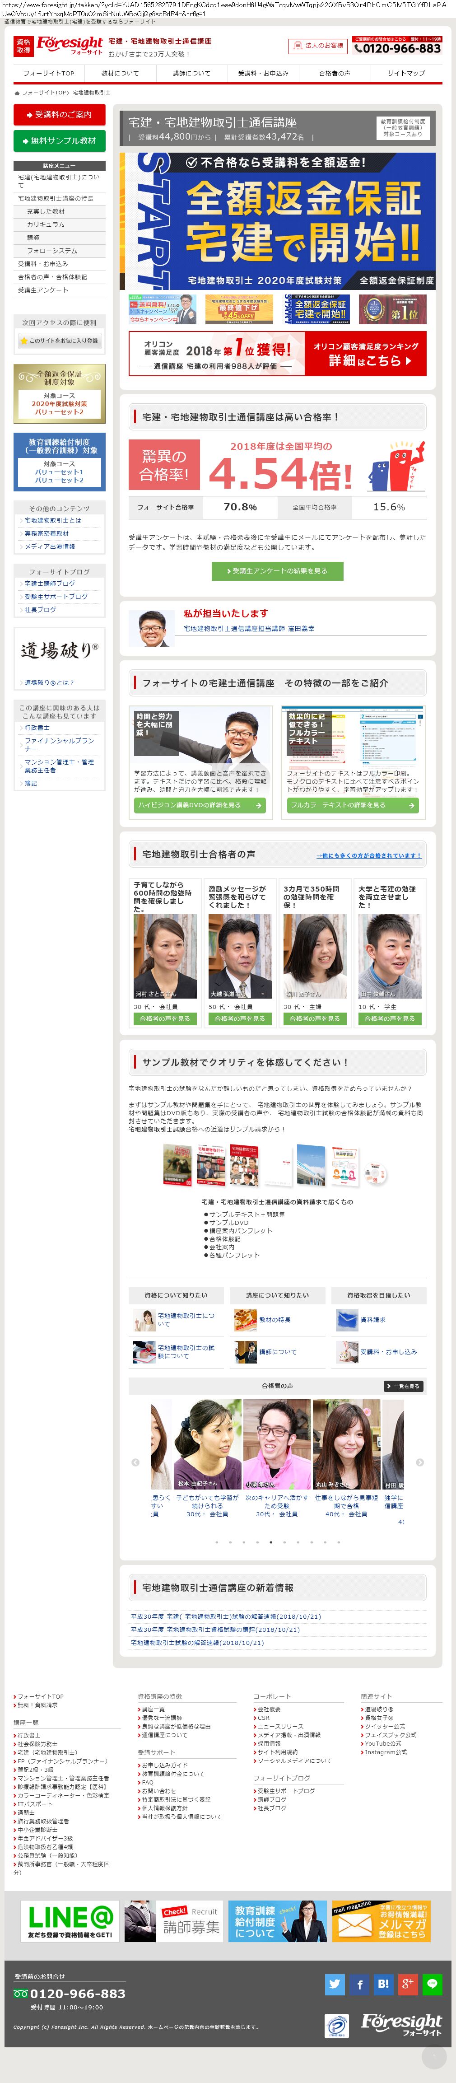Click the home icon in breadcrumb
This screenshot has height=2083, width=456.
17,93
